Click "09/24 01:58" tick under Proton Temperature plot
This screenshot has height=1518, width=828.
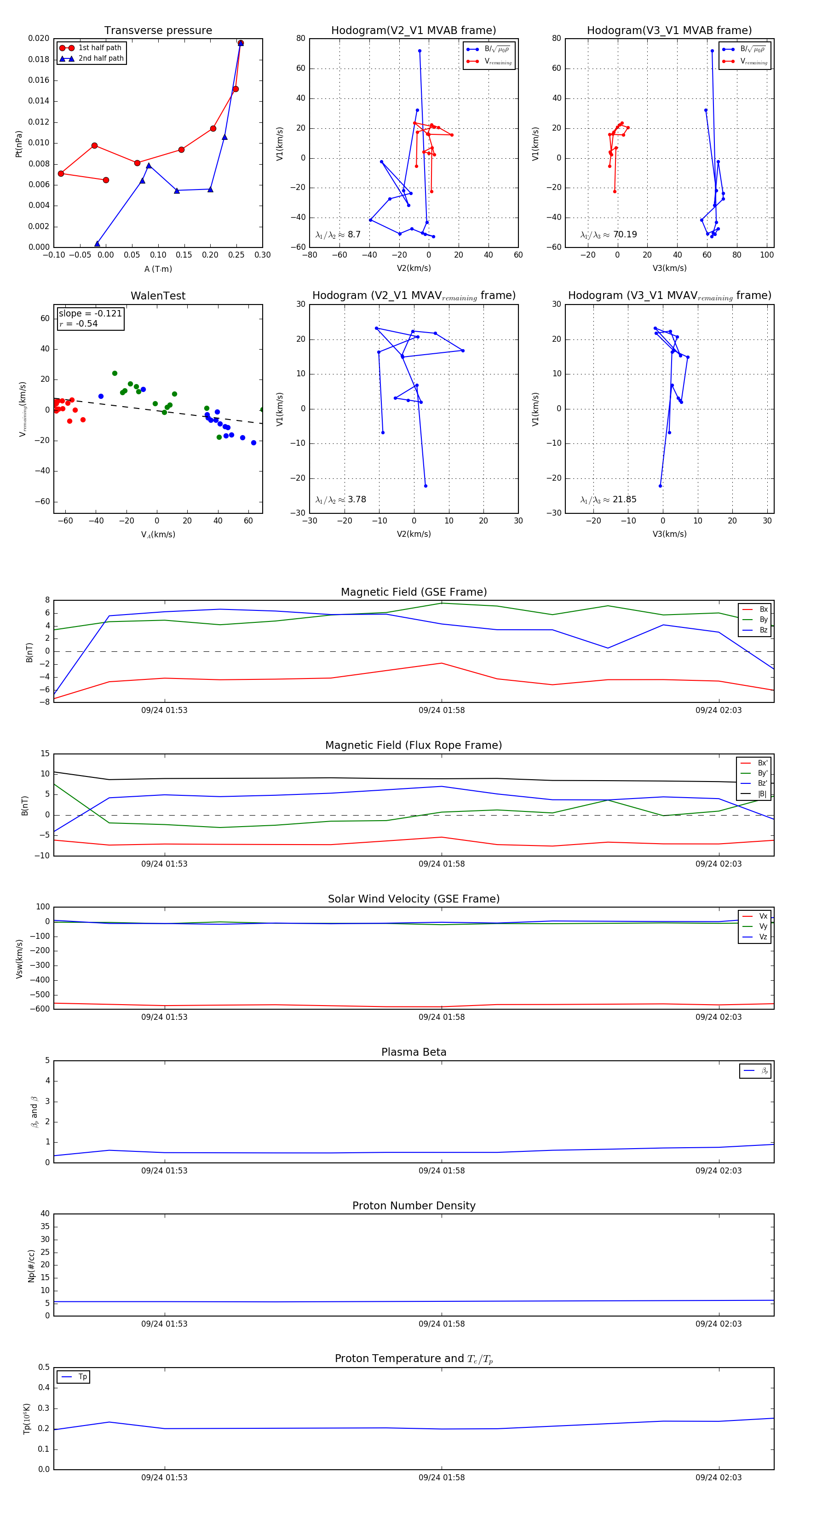442,1478
